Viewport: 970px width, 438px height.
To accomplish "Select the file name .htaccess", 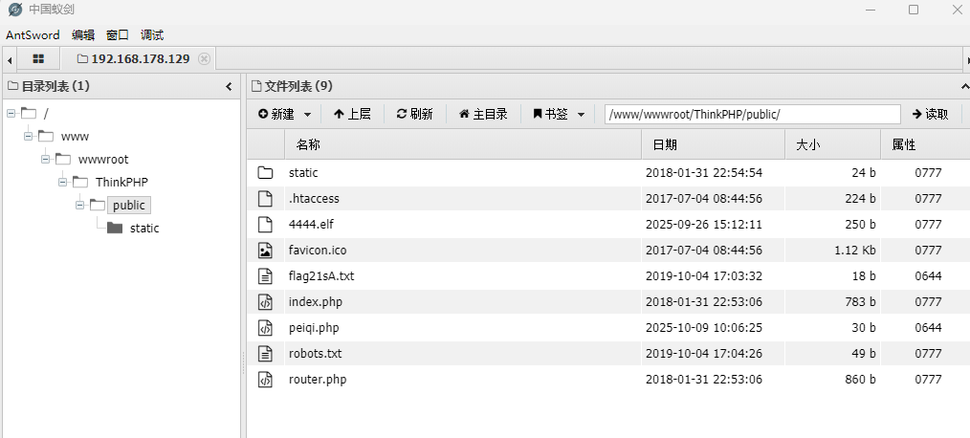I will click(315, 199).
